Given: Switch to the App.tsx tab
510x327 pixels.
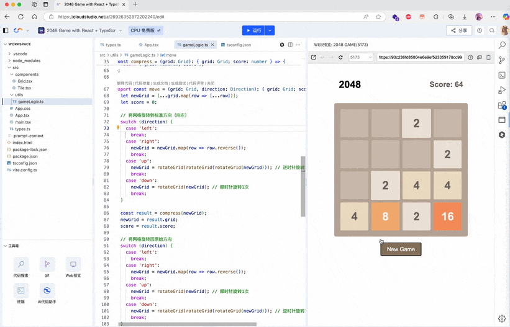Looking at the screenshot, I should pyautogui.click(x=148, y=45).
